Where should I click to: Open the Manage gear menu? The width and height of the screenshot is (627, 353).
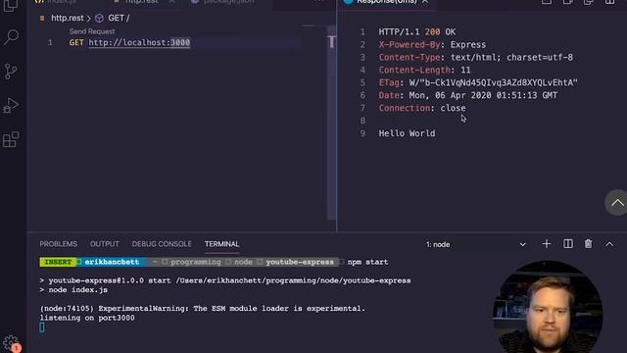pyautogui.click(x=11, y=343)
